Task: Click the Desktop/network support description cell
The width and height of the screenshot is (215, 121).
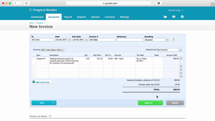Action: [x=64, y=61]
